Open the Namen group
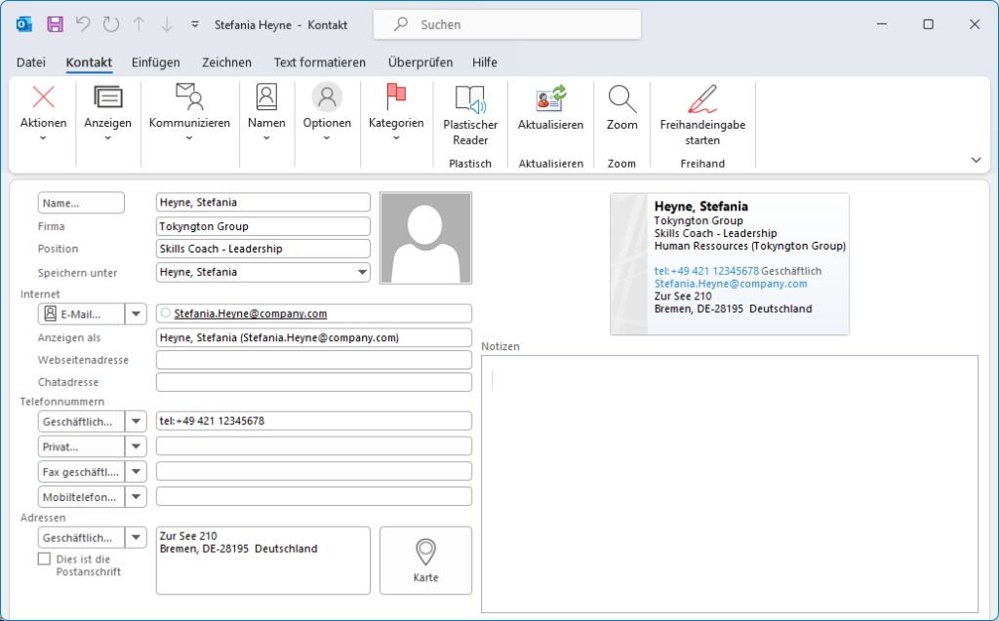The image size is (999, 621). [266, 113]
